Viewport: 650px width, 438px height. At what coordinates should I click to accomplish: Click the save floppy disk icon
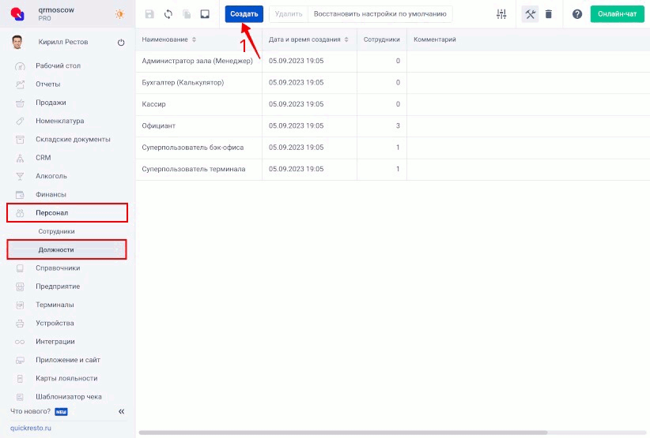[149, 14]
